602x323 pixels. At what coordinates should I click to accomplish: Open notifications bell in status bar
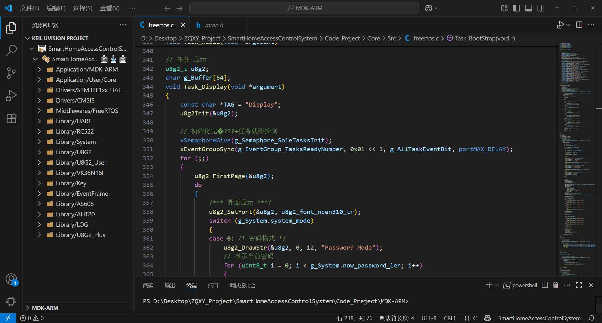[x=592, y=318]
